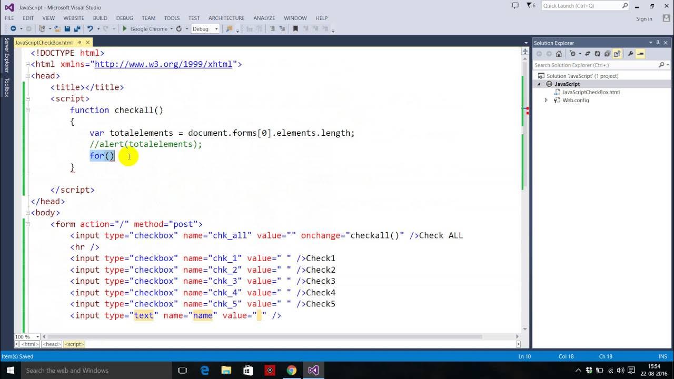Expand the Web.config tree node

coord(546,100)
